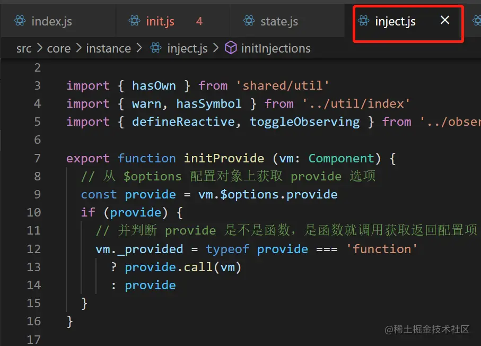The height and width of the screenshot is (346, 481).
Task: Click the cube symbol icon before initInjections
Action: [x=231, y=48]
